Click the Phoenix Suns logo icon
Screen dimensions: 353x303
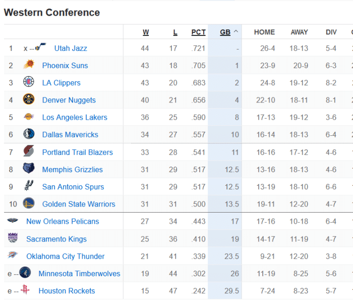[29, 65]
